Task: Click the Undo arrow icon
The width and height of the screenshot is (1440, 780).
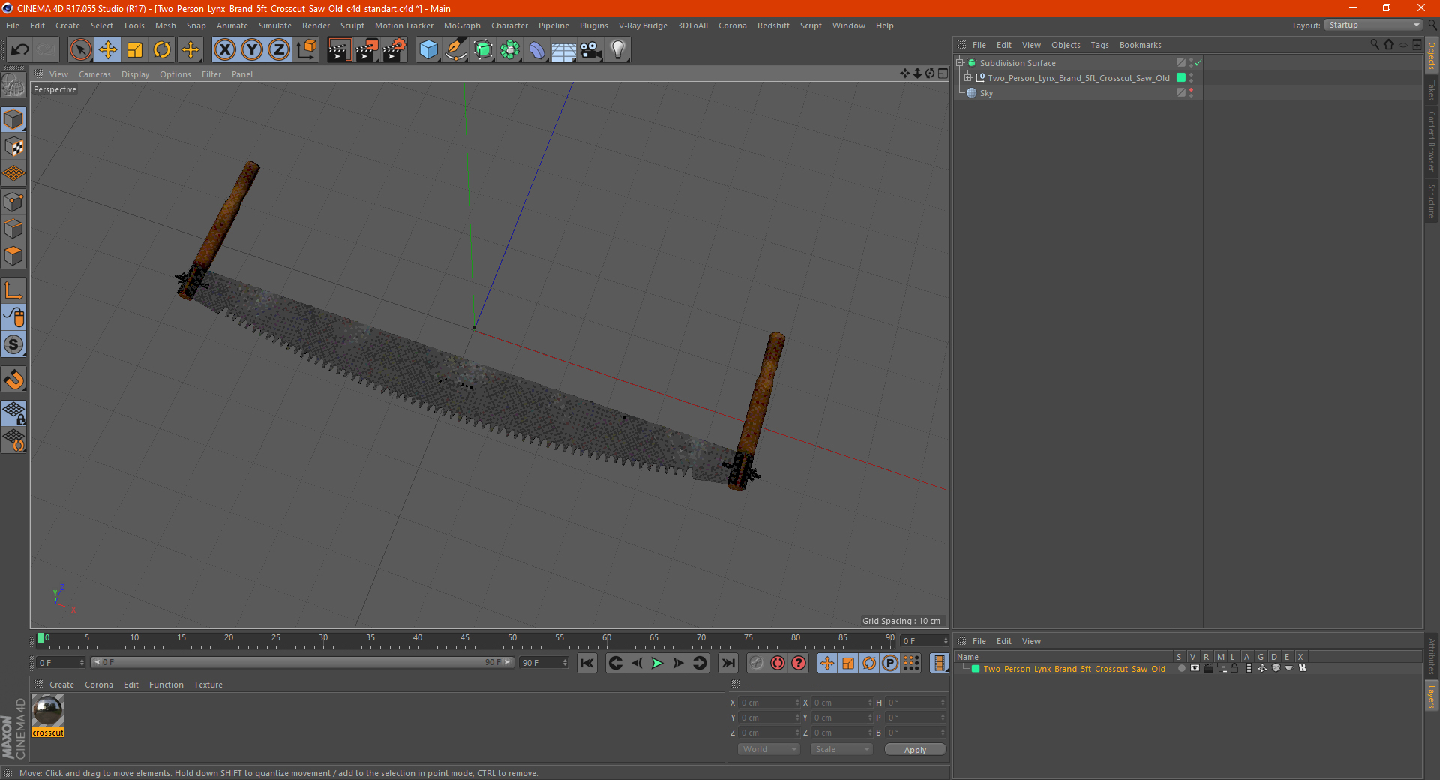Action: point(20,50)
